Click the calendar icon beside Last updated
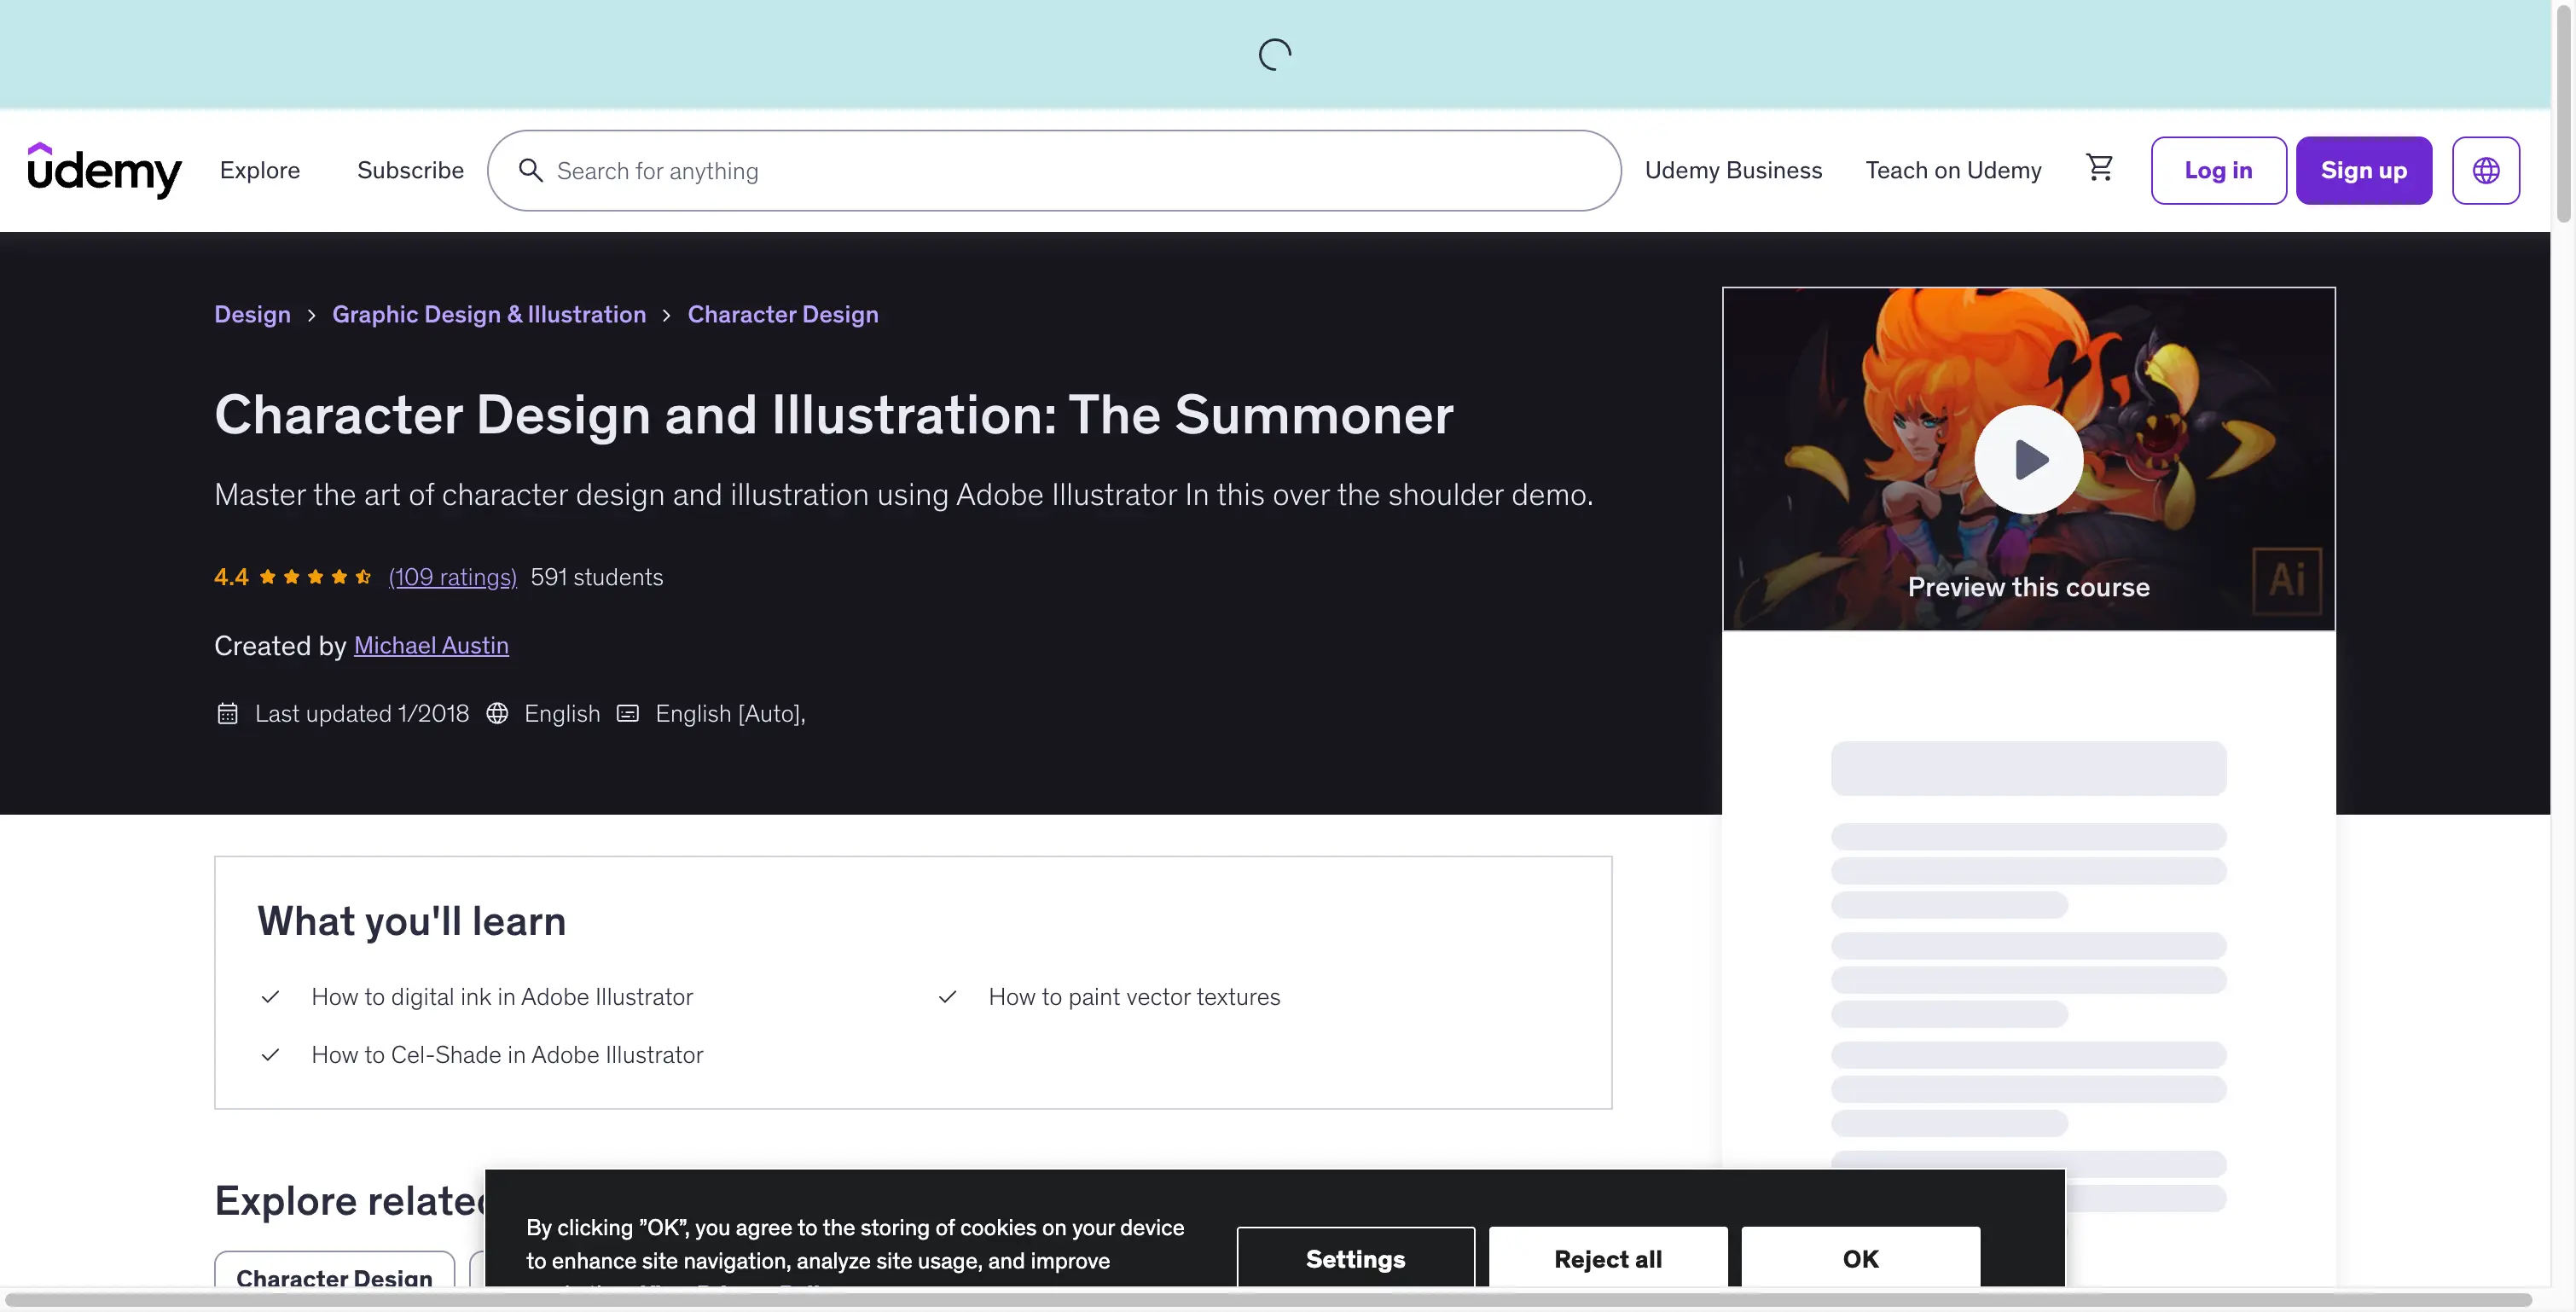Screen dimensions: 2576x1312 pyautogui.click(x=228, y=713)
